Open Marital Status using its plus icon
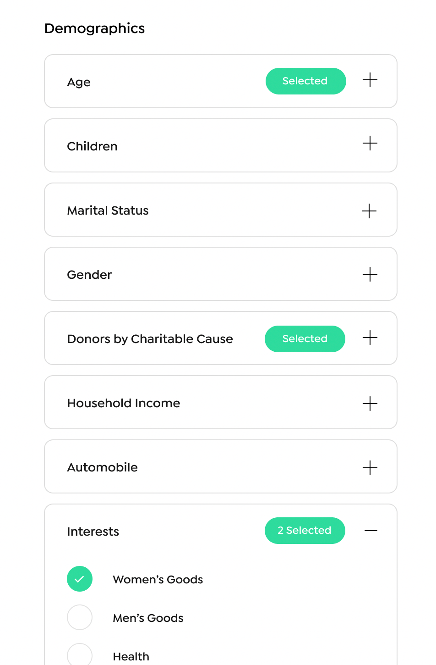This screenshot has height=665, width=436. point(369,211)
